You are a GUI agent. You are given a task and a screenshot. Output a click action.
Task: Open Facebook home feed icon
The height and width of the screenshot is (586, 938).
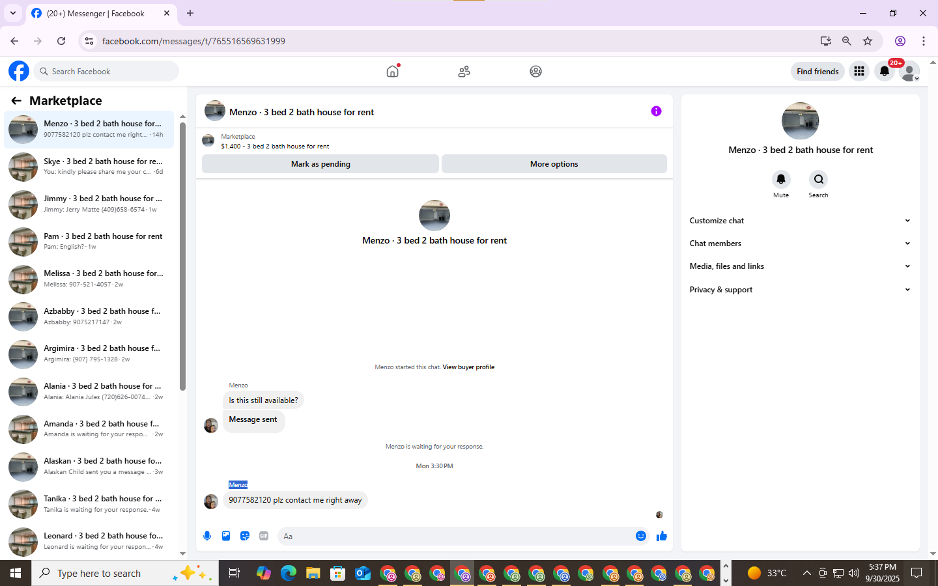pos(392,71)
